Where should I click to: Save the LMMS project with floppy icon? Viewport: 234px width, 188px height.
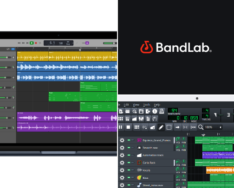[x=141, y=111]
